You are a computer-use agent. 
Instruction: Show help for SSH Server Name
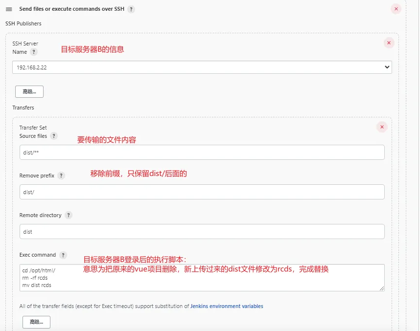(x=34, y=52)
